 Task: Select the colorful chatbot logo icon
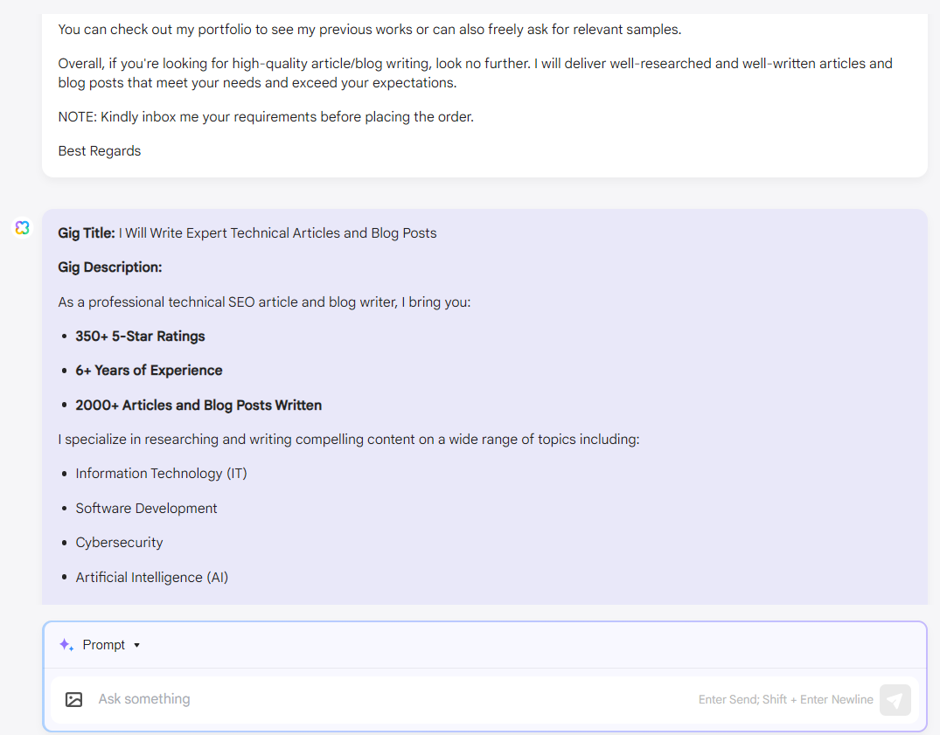click(x=22, y=227)
